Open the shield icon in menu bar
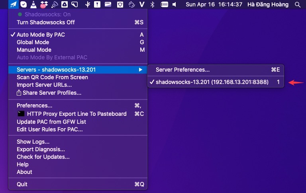The width and height of the screenshot is (306, 193). pyautogui.click(x=120, y=4)
